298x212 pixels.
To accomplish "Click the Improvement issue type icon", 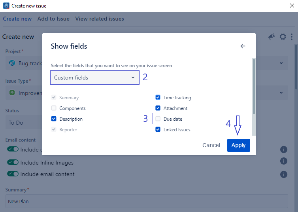I will point(12,93).
